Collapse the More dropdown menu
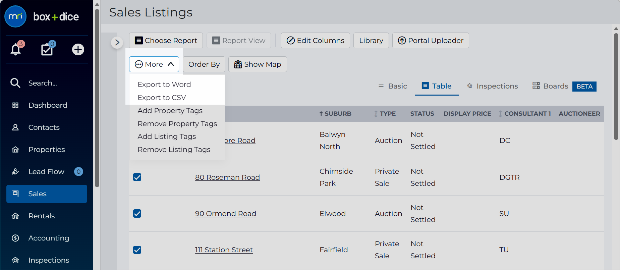Image resolution: width=620 pixels, height=270 pixels. point(154,64)
